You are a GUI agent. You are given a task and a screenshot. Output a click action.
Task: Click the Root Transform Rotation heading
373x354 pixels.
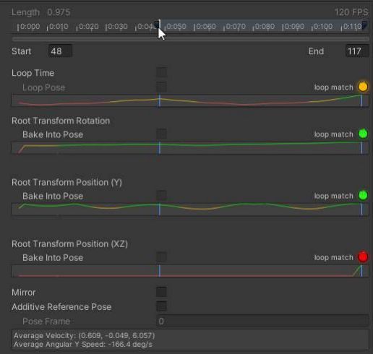click(x=61, y=121)
